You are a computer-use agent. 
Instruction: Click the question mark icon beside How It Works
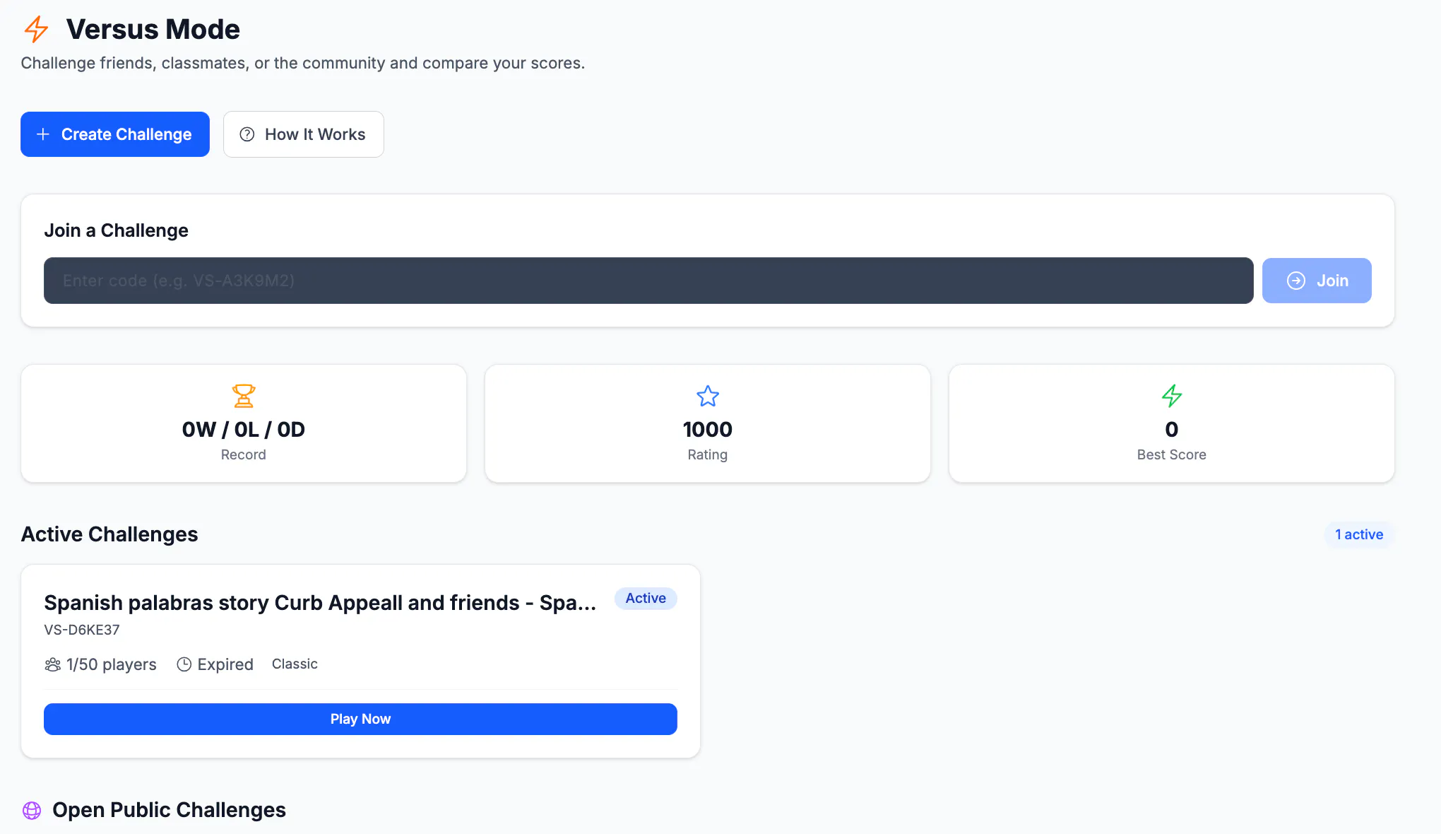[247, 134]
